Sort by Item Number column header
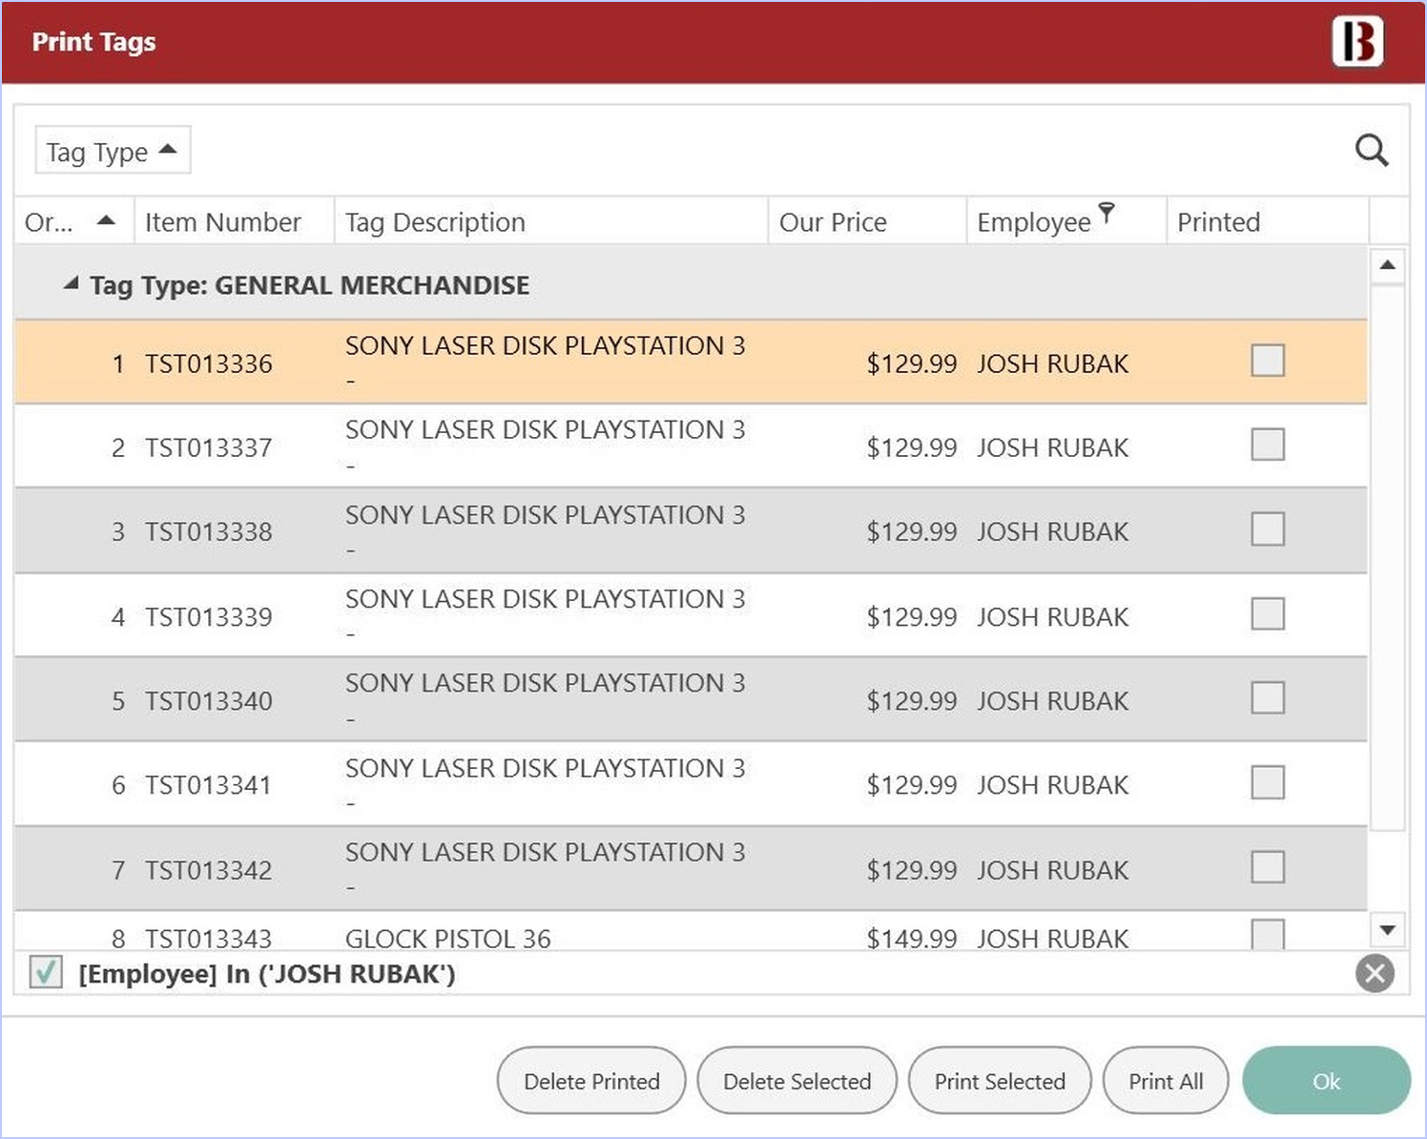The height and width of the screenshot is (1139, 1427). (x=234, y=221)
